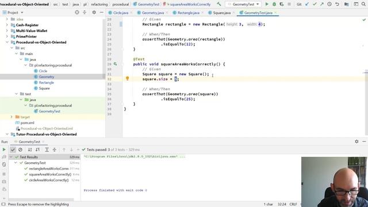
Task: Collapse all test results
Action: coord(54,149)
